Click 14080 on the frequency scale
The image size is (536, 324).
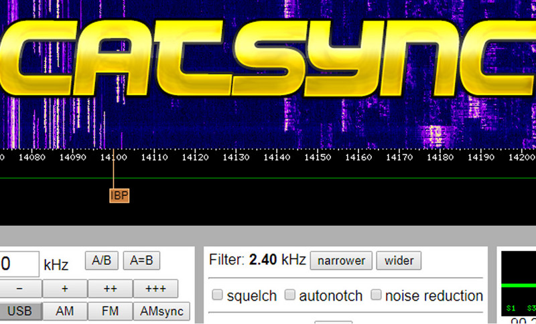(31, 157)
